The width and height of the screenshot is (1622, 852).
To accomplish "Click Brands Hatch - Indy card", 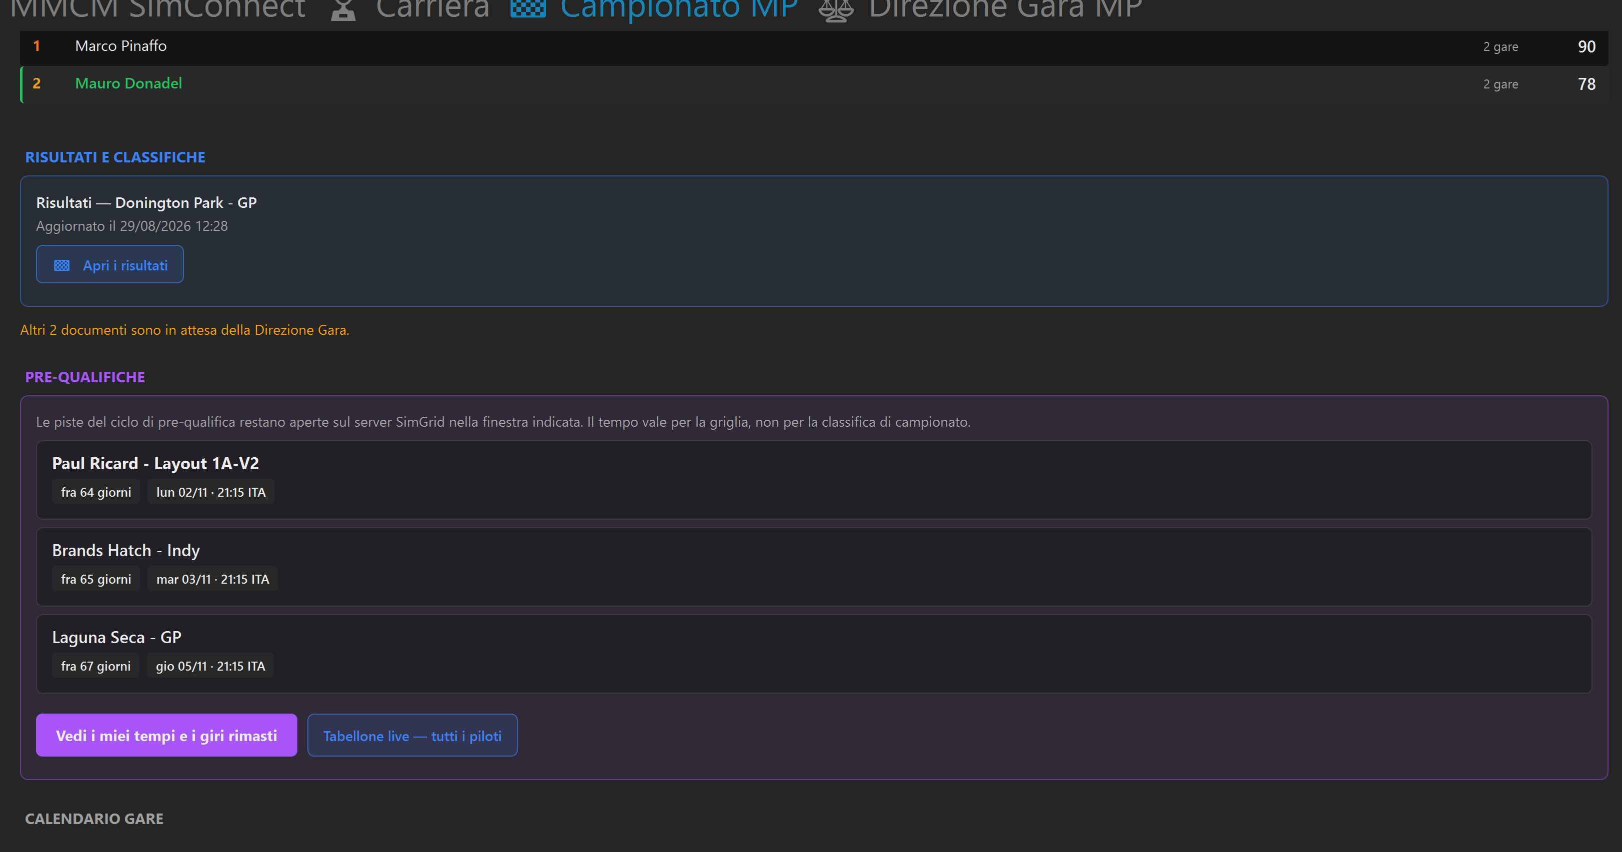I will pyautogui.click(x=814, y=567).
